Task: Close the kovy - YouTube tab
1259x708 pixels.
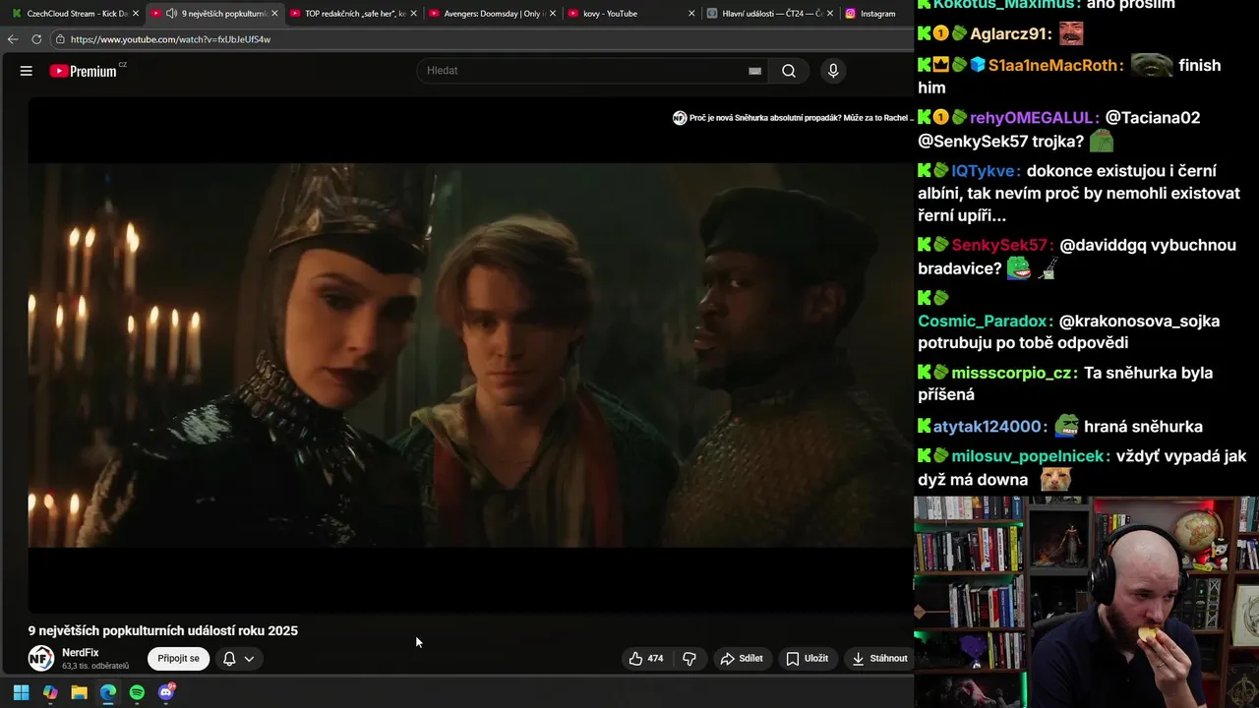Action: pos(691,14)
